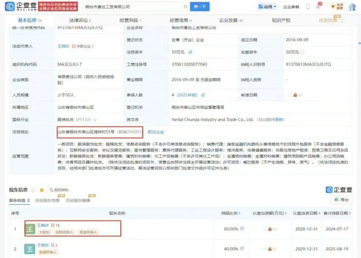The image size is (361, 258).
Task: Click the Qichacha logo in the header
Action: [21, 6]
